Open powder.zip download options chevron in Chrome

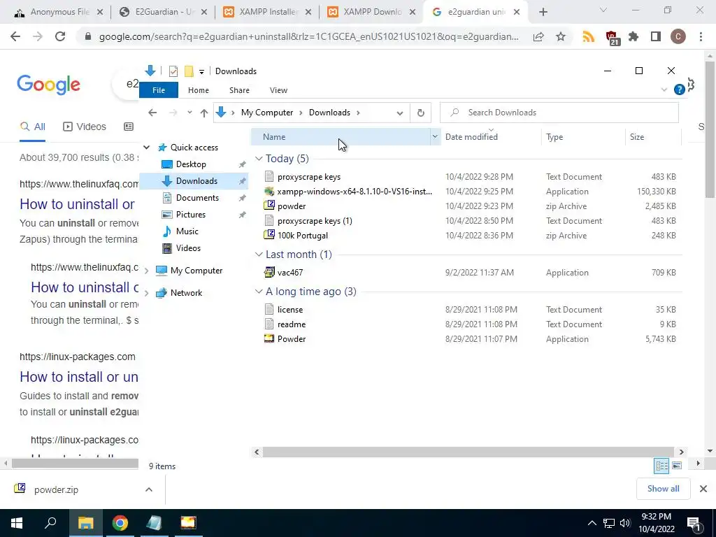pyautogui.click(x=149, y=489)
